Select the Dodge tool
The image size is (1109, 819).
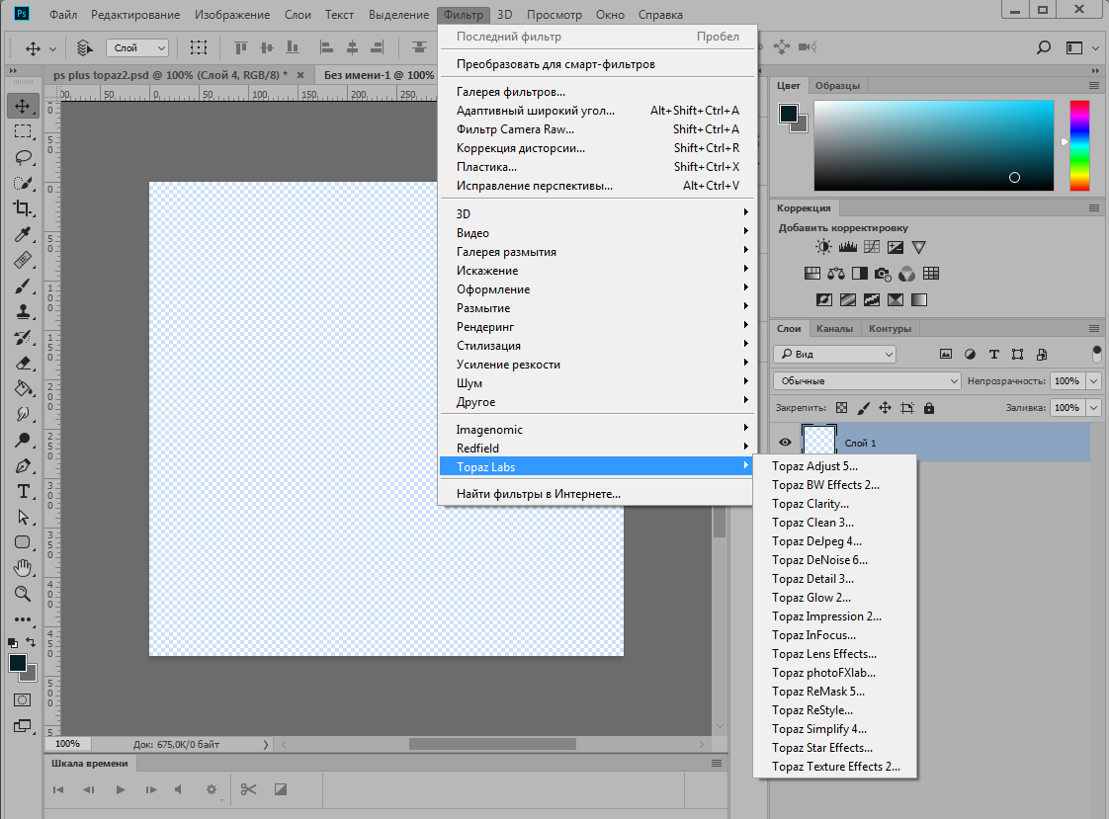(x=23, y=441)
